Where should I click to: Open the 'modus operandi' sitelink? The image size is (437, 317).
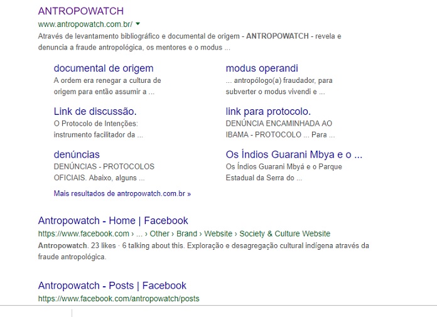tap(261, 68)
